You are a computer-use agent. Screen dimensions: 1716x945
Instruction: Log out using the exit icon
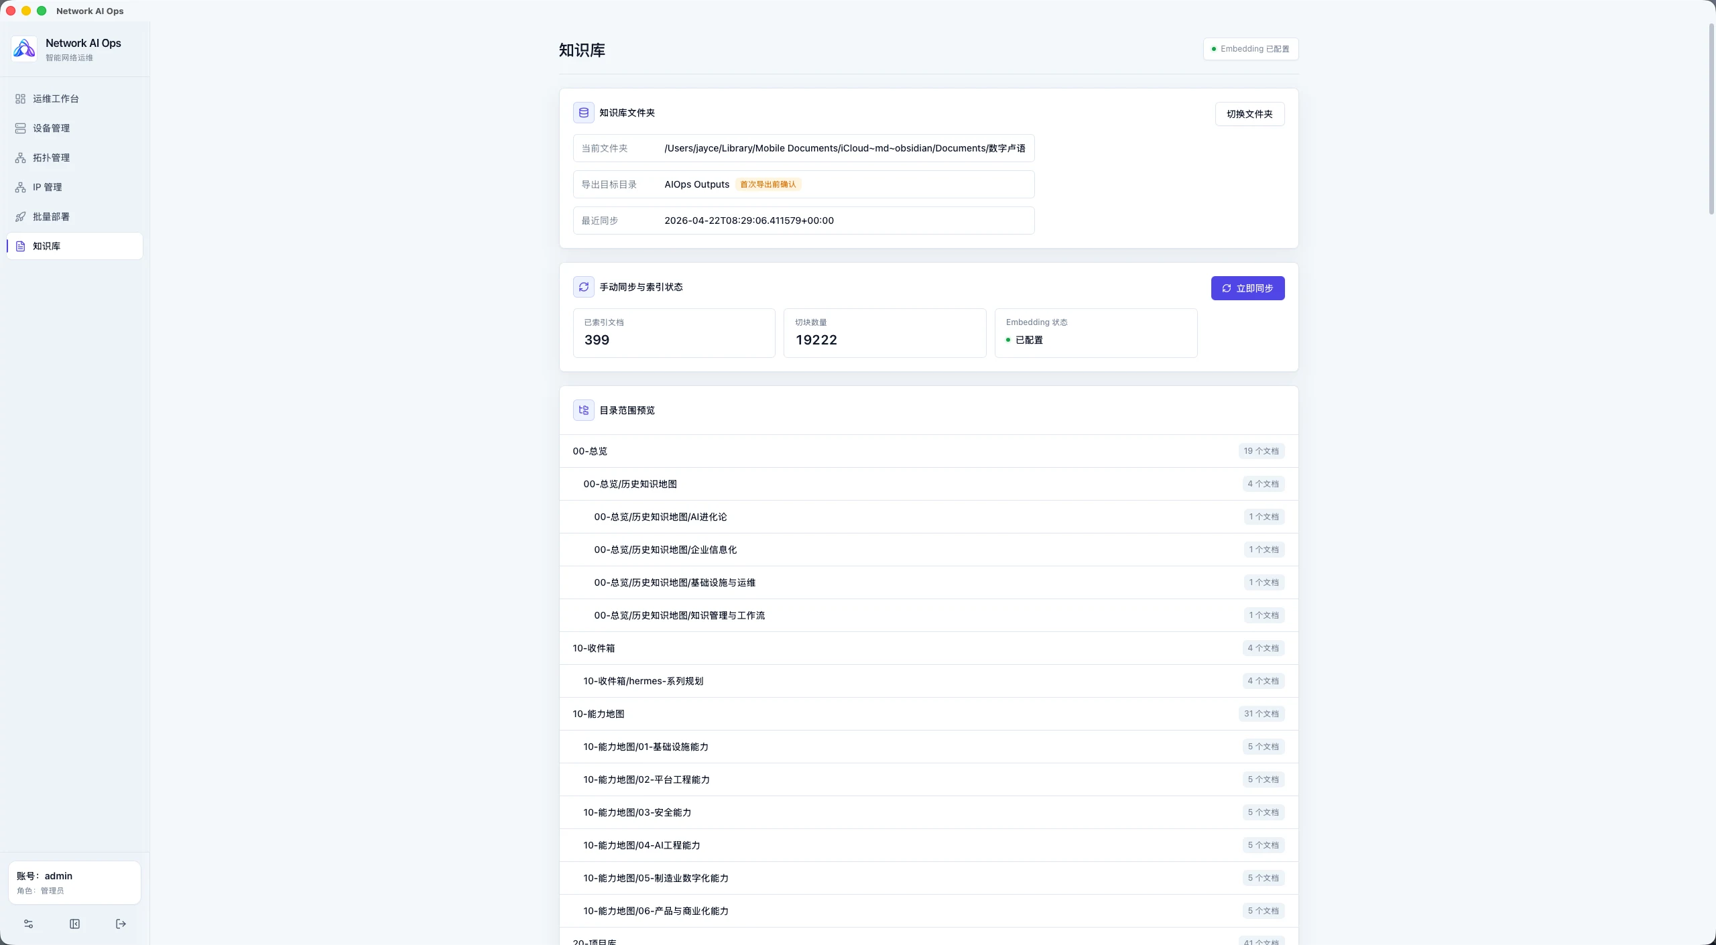click(x=121, y=924)
